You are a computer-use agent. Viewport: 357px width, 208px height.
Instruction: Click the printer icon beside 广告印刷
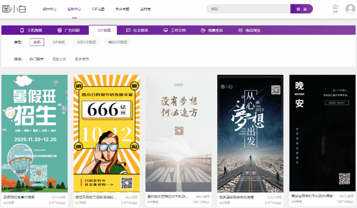tap(59, 30)
